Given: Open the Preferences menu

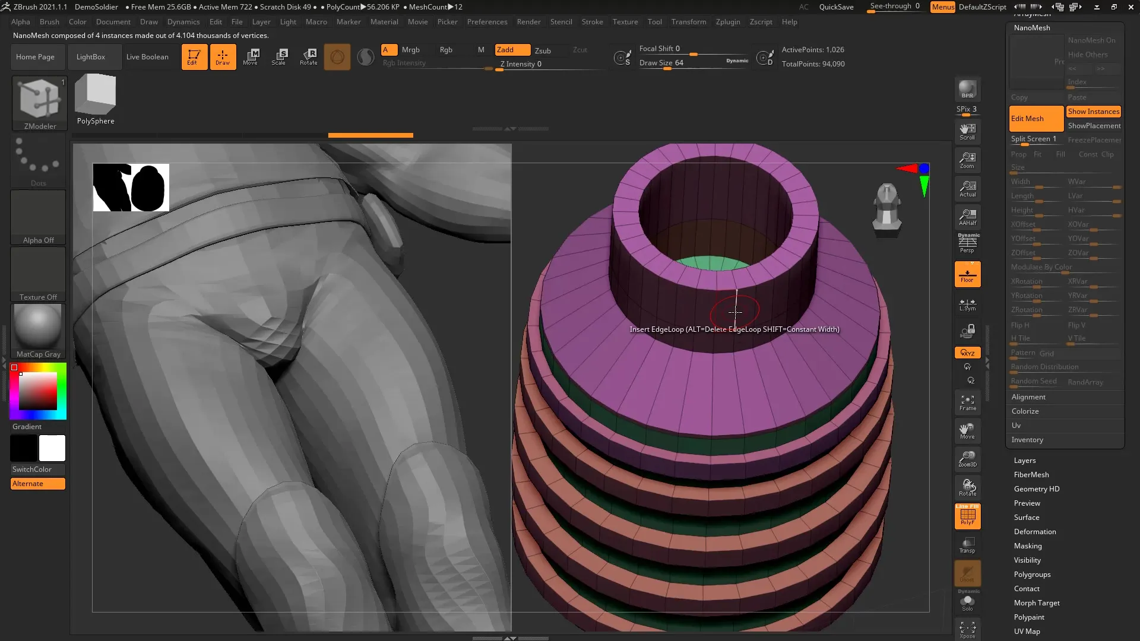Looking at the screenshot, I should point(487,22).
